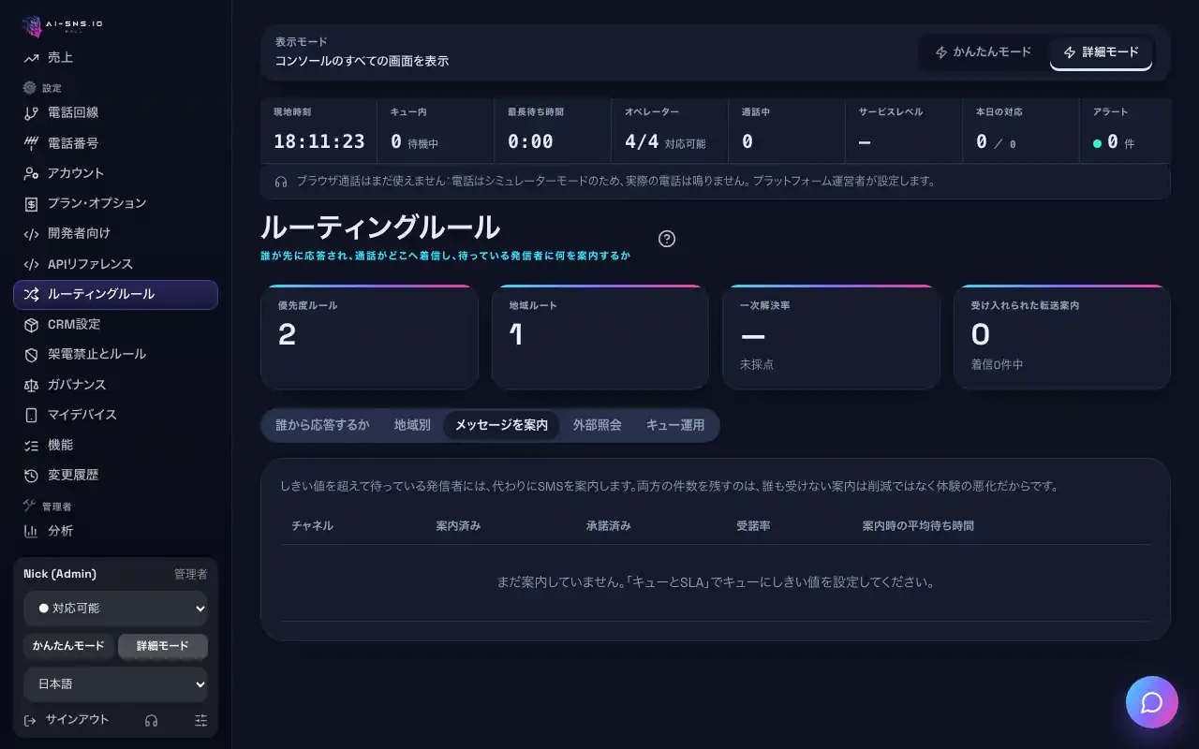
Task: Open the help question mark icon
Action: pyautogui.click(x=667, y=239)
